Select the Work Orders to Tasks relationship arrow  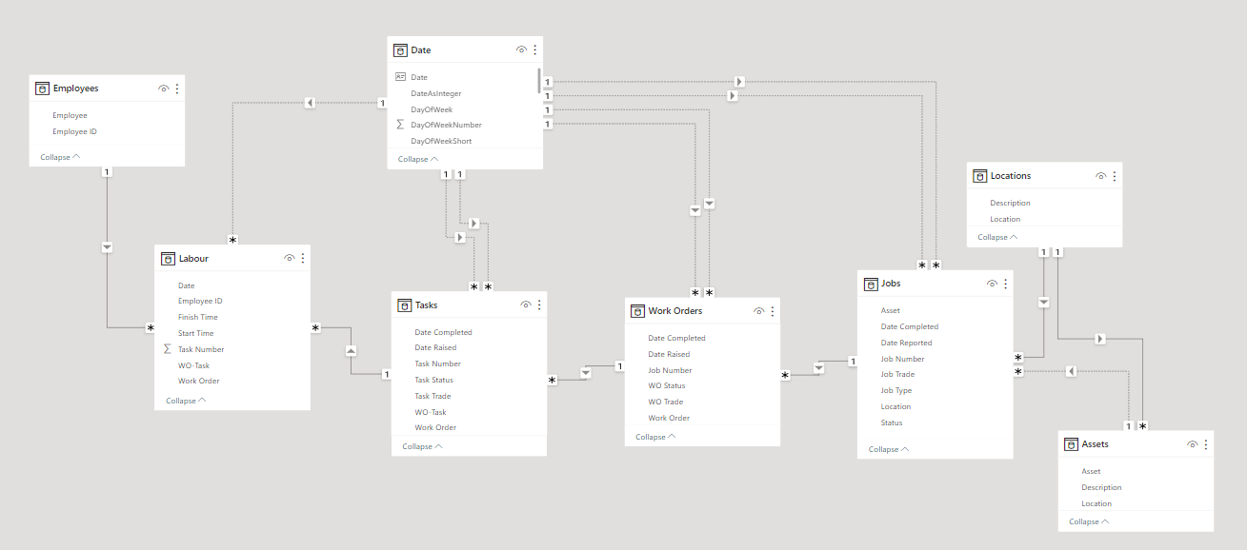pyautogui.click(x=586, y=373)
